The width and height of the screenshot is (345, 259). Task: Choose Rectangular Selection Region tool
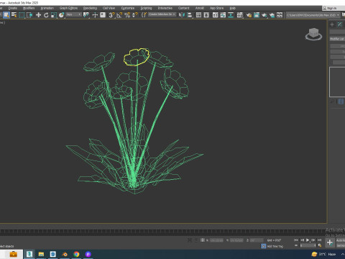coord(22,15)
